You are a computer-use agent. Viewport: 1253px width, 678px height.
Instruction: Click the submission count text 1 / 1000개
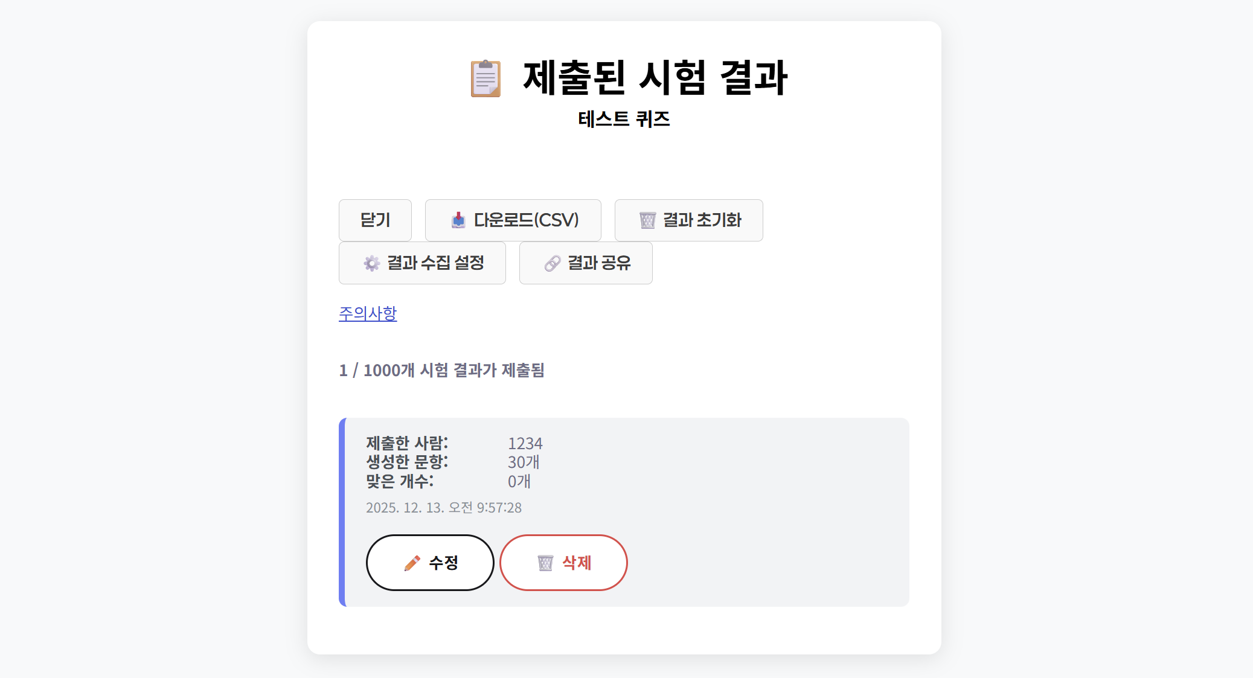pyautogui.click(x=443, y=370)
